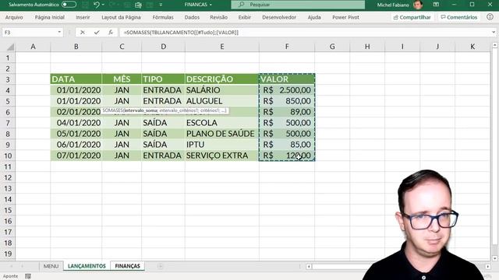Image resolution: width=499 pixels, height=280 pixels.
Task: Click the 06/01/2020 date cell
Action: pyautogui.click(x=76, y=145)
